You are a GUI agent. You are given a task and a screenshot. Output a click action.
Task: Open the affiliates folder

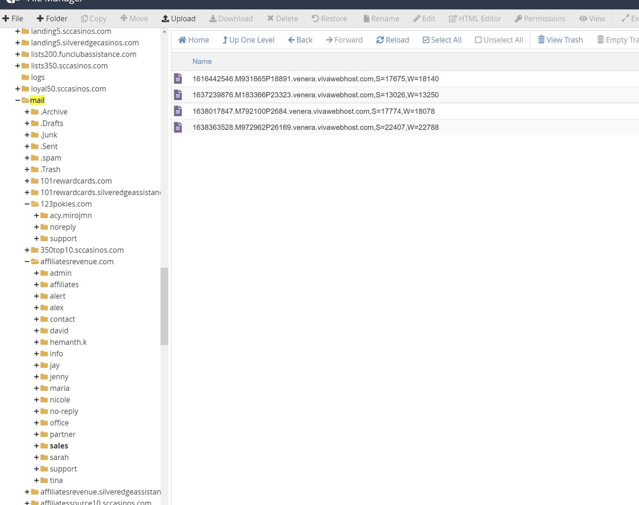pos(64,284)
